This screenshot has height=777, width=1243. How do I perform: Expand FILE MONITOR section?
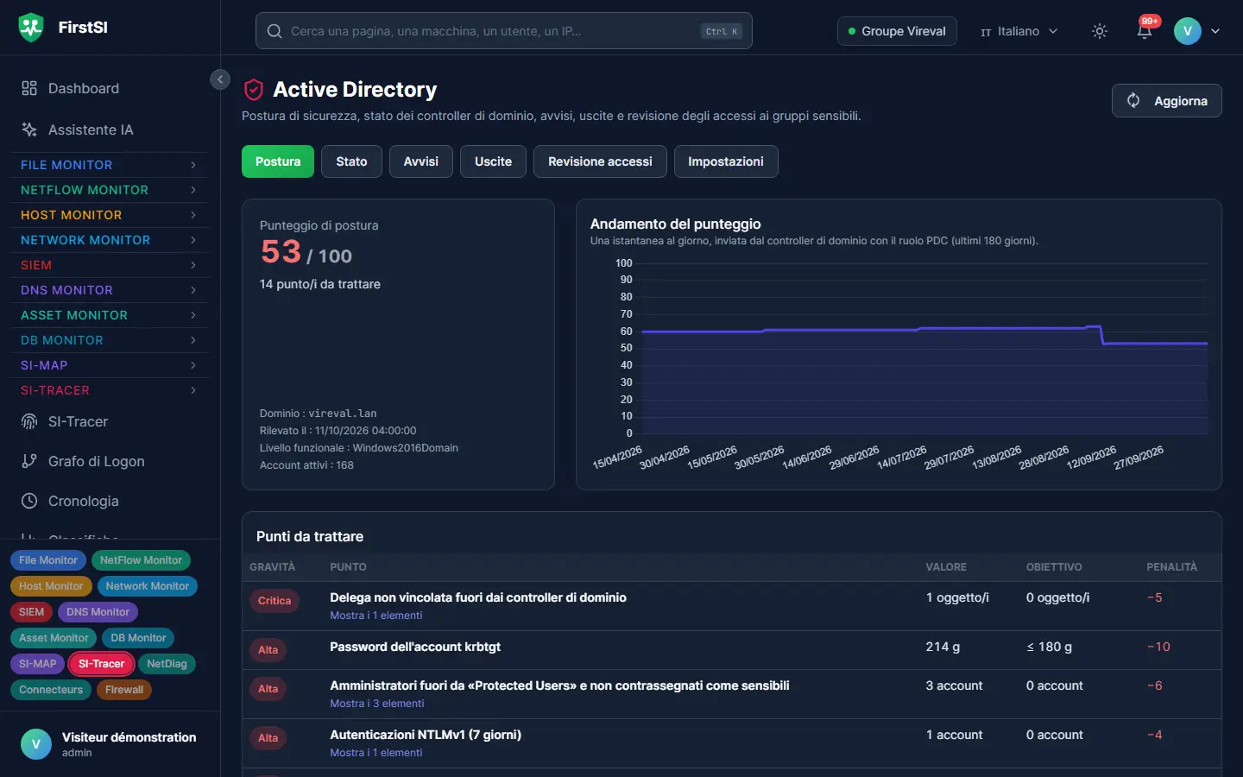pyautogui.click(x=110, y=165)
